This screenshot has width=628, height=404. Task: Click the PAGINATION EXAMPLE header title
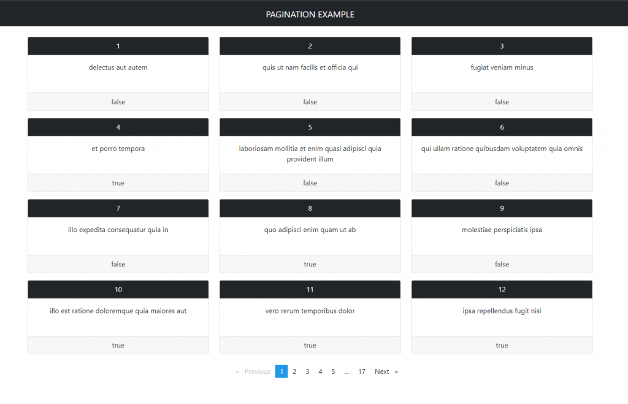tap(310, 15)
